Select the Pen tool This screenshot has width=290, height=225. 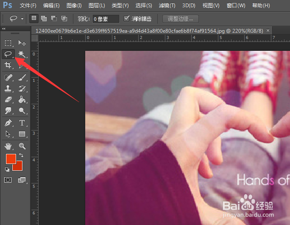(8, 123)
